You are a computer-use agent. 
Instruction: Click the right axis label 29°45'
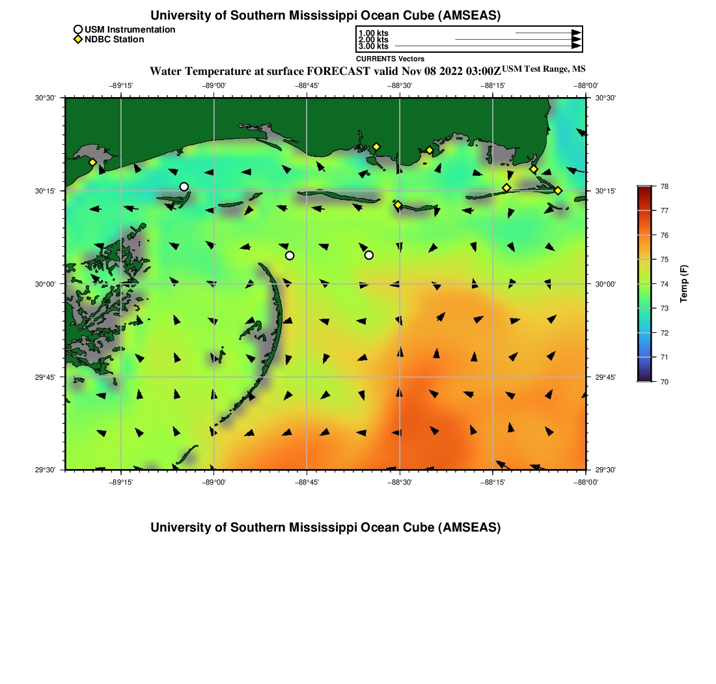click(605, 377)
